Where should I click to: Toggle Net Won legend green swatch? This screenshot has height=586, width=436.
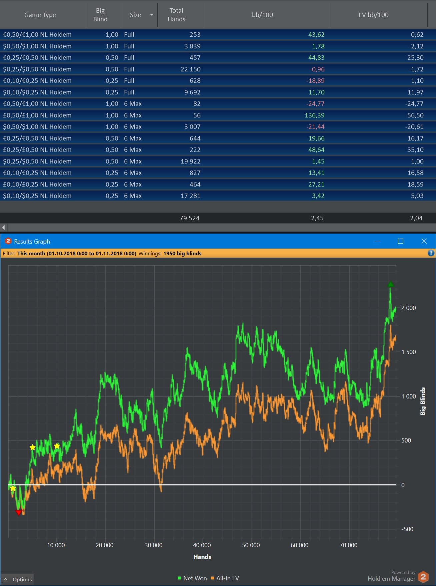click(x=179, y=578)
